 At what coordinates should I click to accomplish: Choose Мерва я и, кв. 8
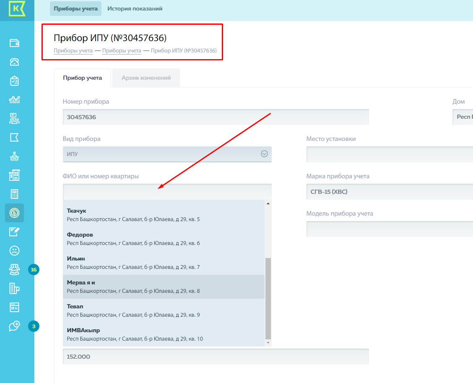(164, 287)
